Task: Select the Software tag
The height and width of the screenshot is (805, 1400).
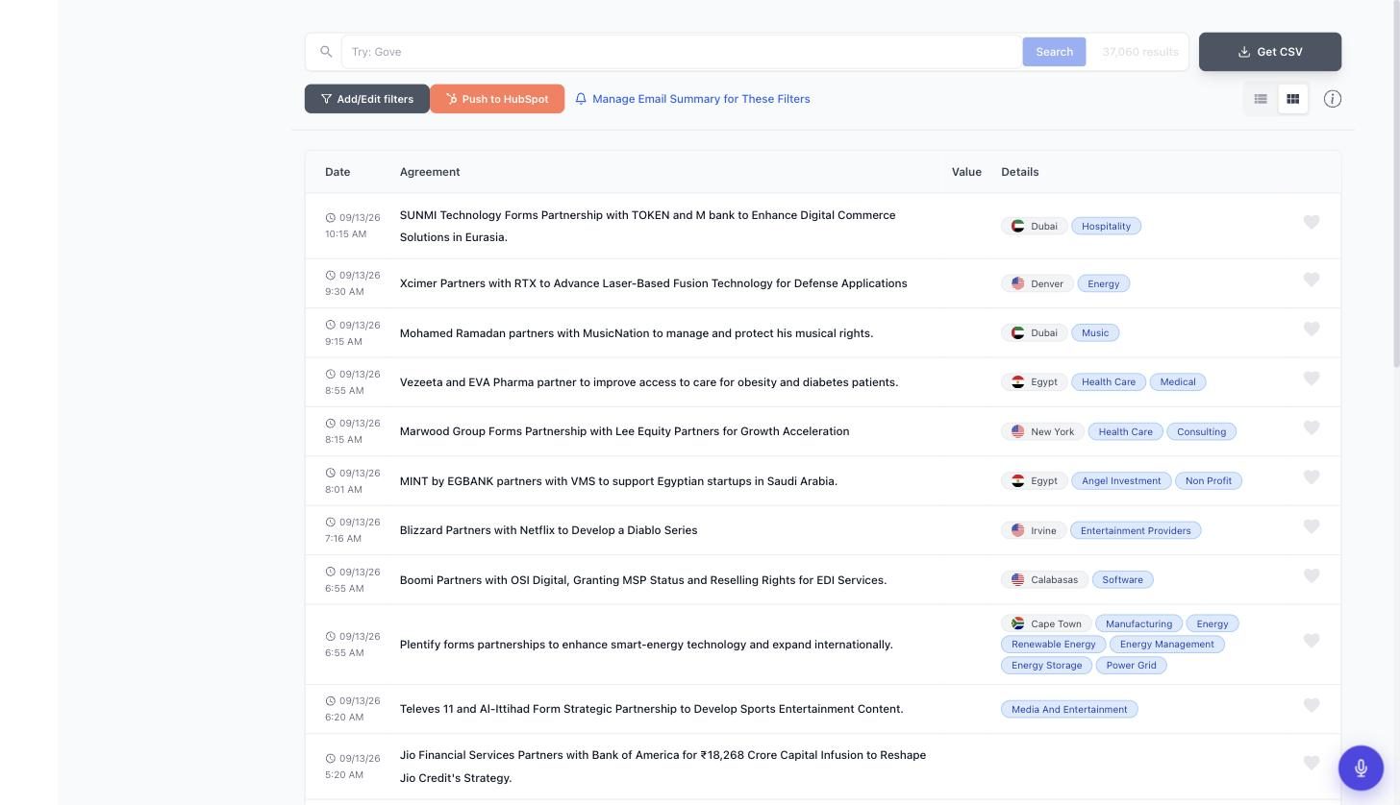Action: (1123, 580)
